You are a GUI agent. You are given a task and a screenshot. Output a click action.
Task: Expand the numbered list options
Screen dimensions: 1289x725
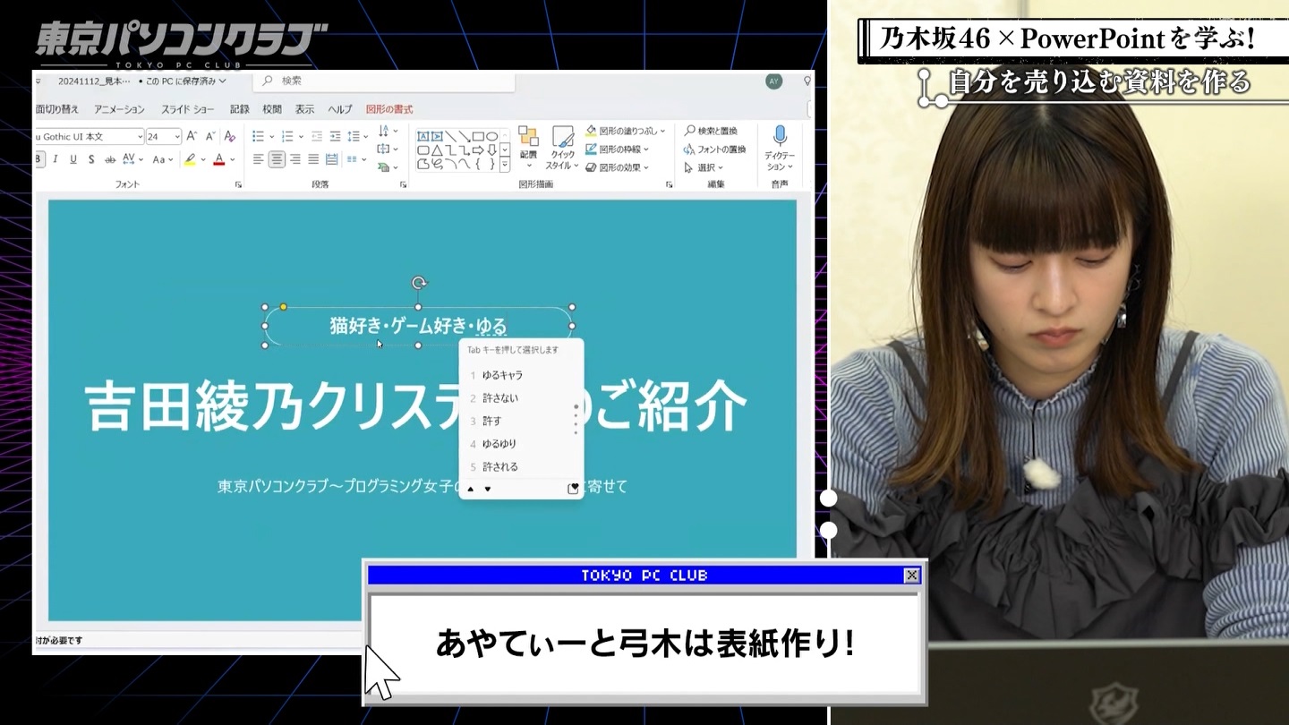pos(301,137)
